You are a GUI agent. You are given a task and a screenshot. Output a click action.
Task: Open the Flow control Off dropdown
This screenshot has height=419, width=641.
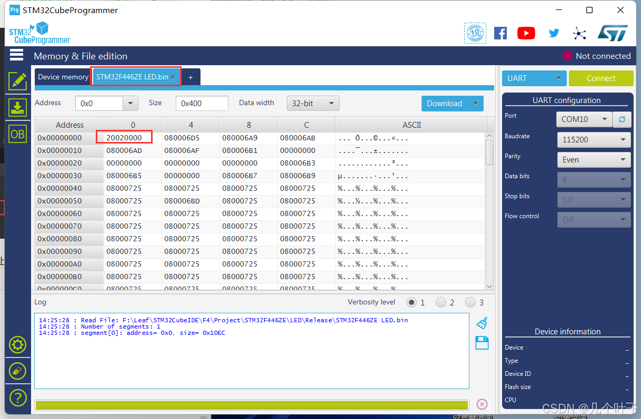click(593, 220)
